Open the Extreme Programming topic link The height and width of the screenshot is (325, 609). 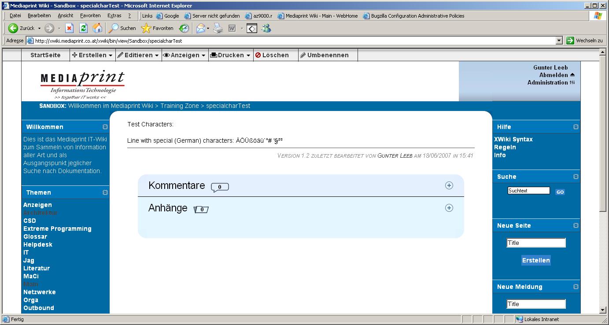57,229
